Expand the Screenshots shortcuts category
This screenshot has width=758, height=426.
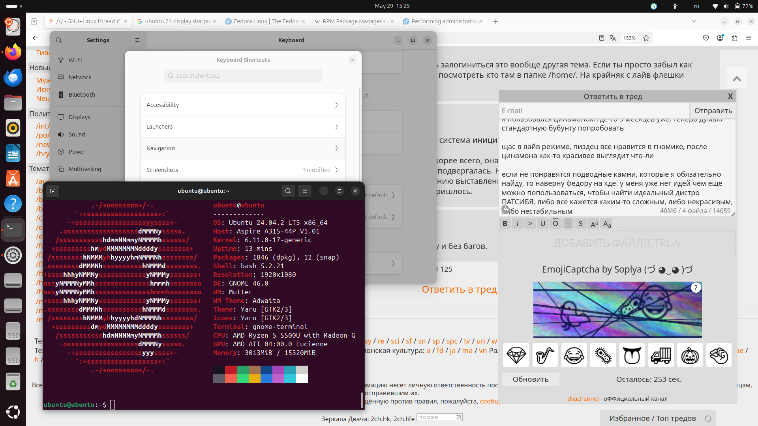[x=243, y=170]
